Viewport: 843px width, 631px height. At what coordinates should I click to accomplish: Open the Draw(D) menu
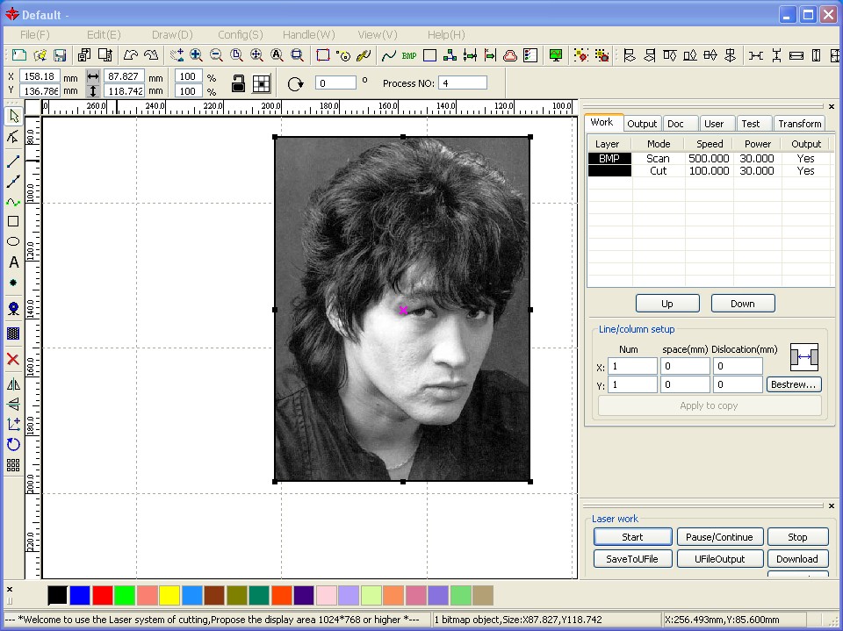click(172, 34)
